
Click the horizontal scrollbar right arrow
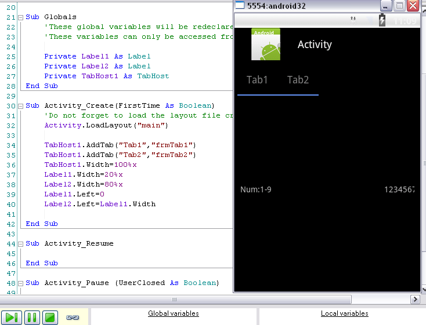[x=415, y=300]
